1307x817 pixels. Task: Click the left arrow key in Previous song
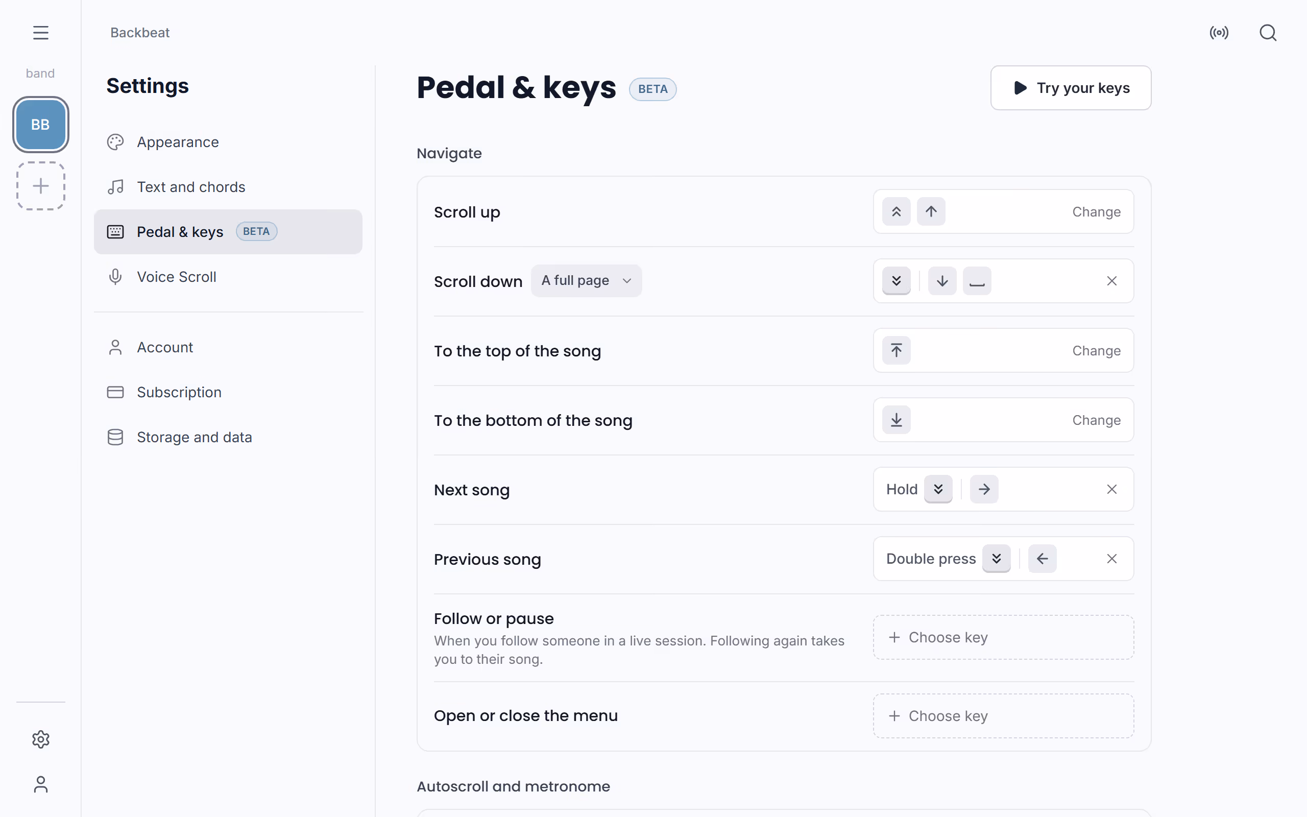[x=1043, y=559]
